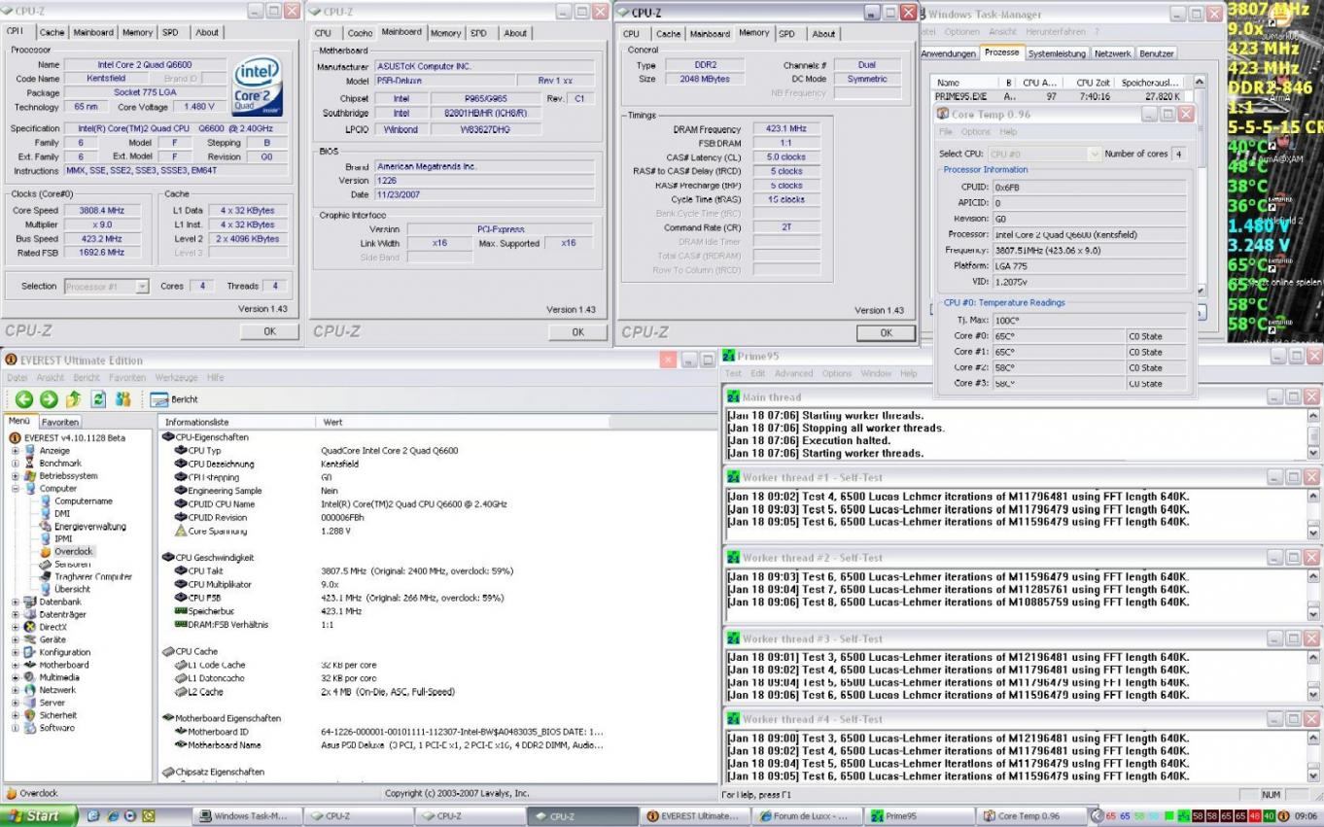This screenshot has width=1324, height=827.
Task: Click the green Back arrow in EVEREST toolbar
Action: [23, 398]
